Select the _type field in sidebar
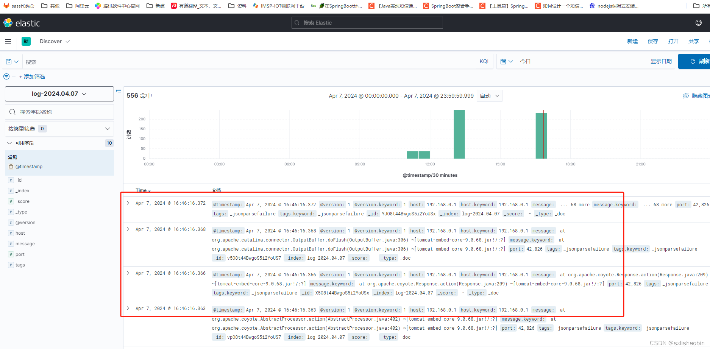 coord(21,212)
